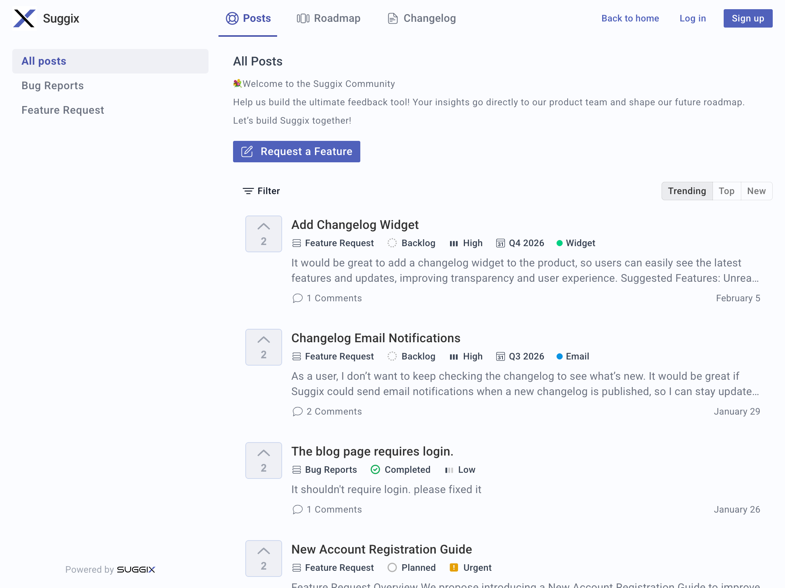This screenshot has height=588, width=785.
Task: Click the green Widget tag dot
Action: [x=559, y=243]
